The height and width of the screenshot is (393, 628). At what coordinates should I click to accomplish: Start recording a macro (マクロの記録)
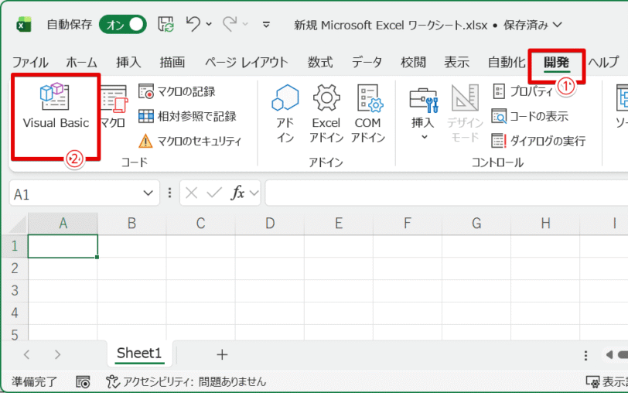[x=177, y=92]
